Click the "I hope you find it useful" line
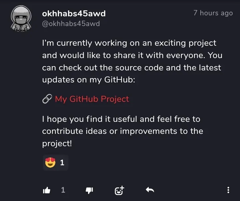 click(x=121, y=119)
